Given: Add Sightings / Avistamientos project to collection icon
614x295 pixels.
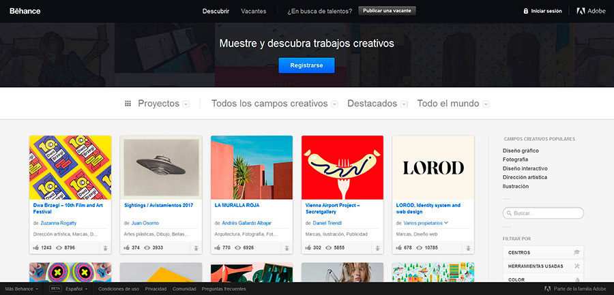Looking at the screenshot, I should point(196,248).
